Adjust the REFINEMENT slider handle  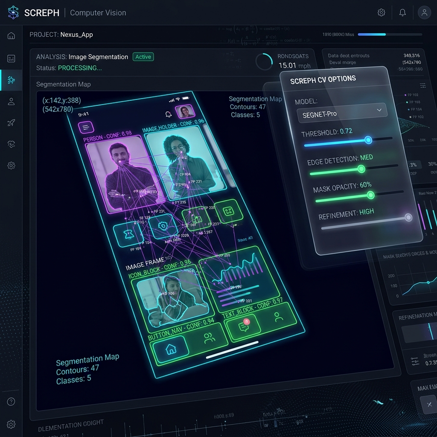[408, 217]
